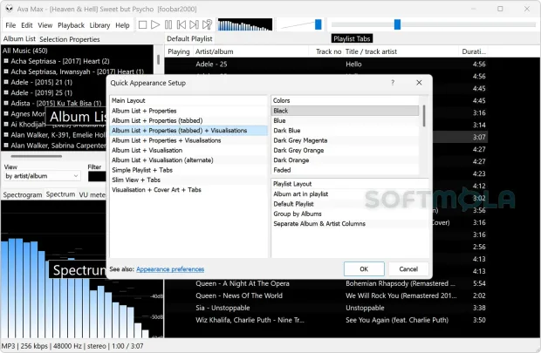Image resolution: width=541 pixels, height=353 pixels.
Task: Switch to the Spectrum tab
Action: 60,194
